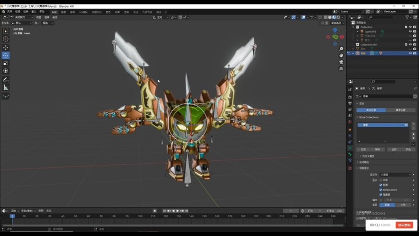This screenshot has height=236, width=419.
Task: Open the Object Constraints properties tab icon
Action: tap(350, 142)
